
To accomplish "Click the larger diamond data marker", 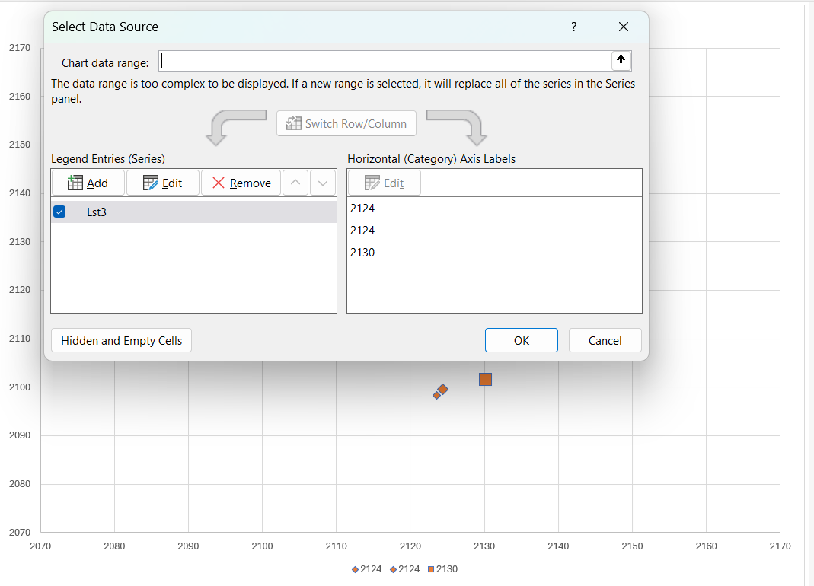I will 443,390.
